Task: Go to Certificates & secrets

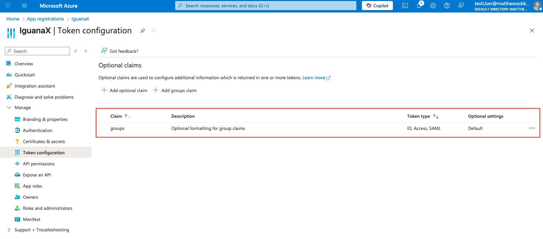Action: 44,141
